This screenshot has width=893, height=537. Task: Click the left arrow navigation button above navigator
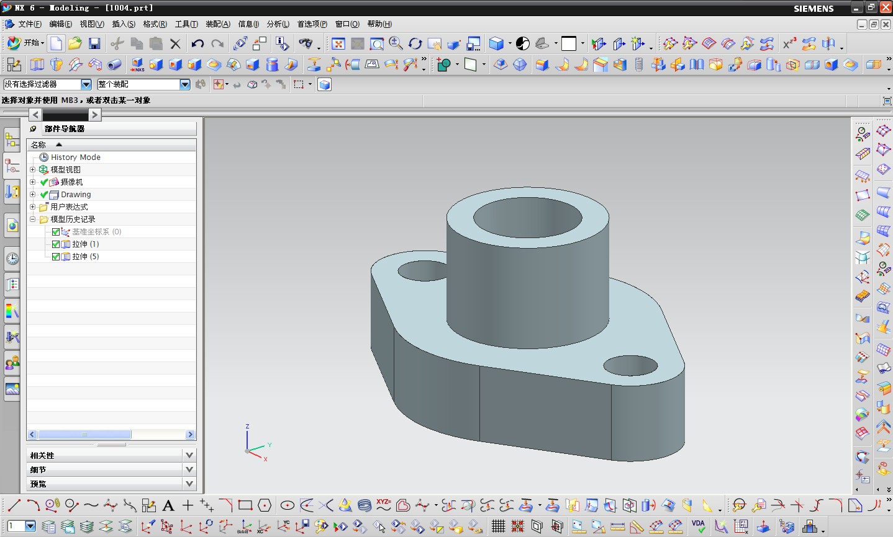(x=35, y=115)
